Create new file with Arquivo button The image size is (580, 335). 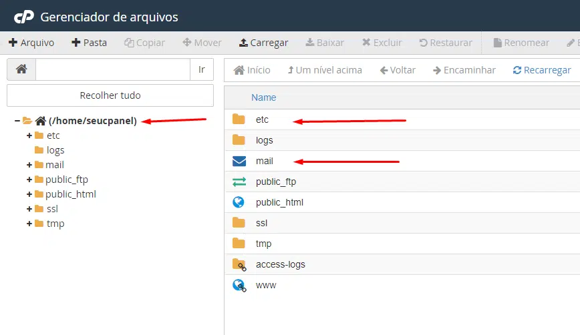(31, 43)
